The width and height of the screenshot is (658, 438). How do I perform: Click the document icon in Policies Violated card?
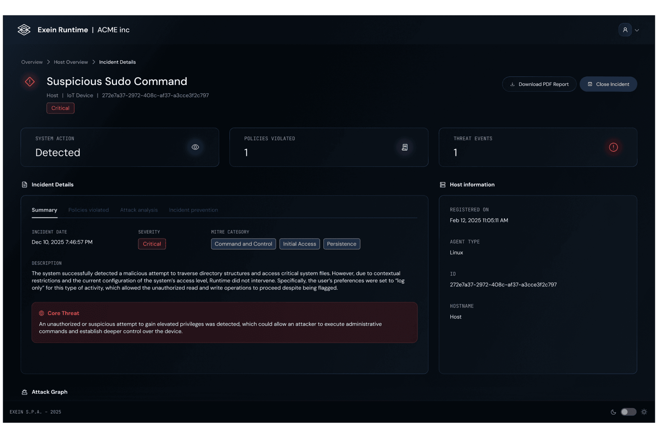click(405, 147)
